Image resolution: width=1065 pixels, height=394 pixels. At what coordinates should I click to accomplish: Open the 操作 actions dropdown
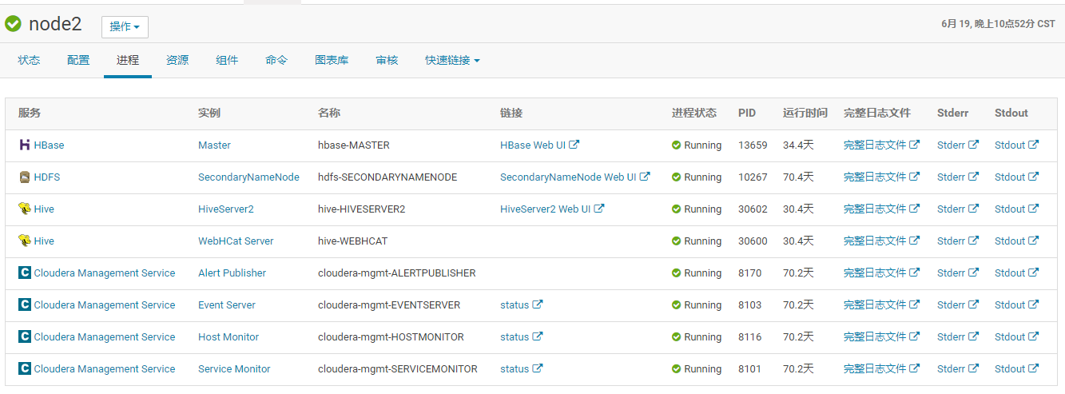coord(125,26)
